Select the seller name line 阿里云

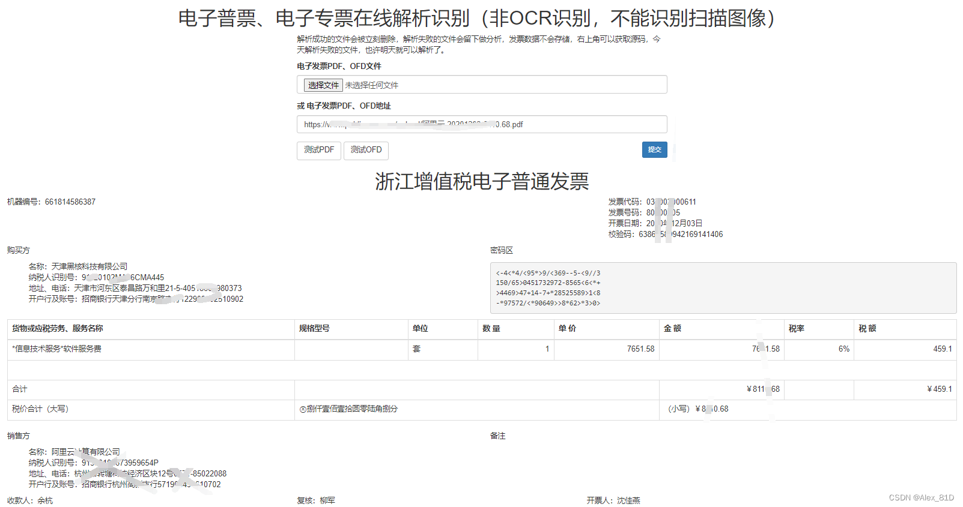coord(74,452)
